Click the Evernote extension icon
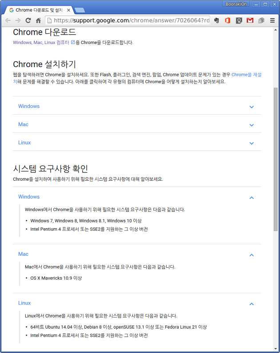280x353 pixels. [216, 20]
